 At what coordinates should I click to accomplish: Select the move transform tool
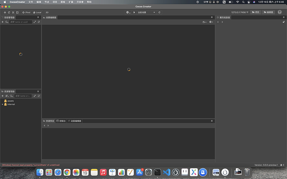(5, 12)
